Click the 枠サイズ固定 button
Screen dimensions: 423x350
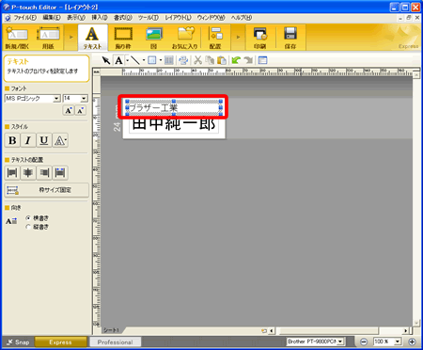coord(46,190)
